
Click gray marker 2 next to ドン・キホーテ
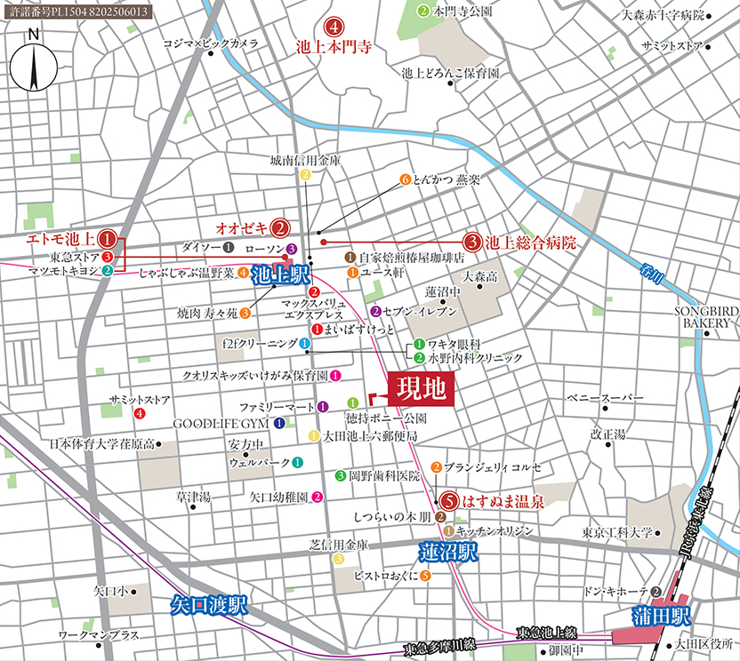point(656,592)
